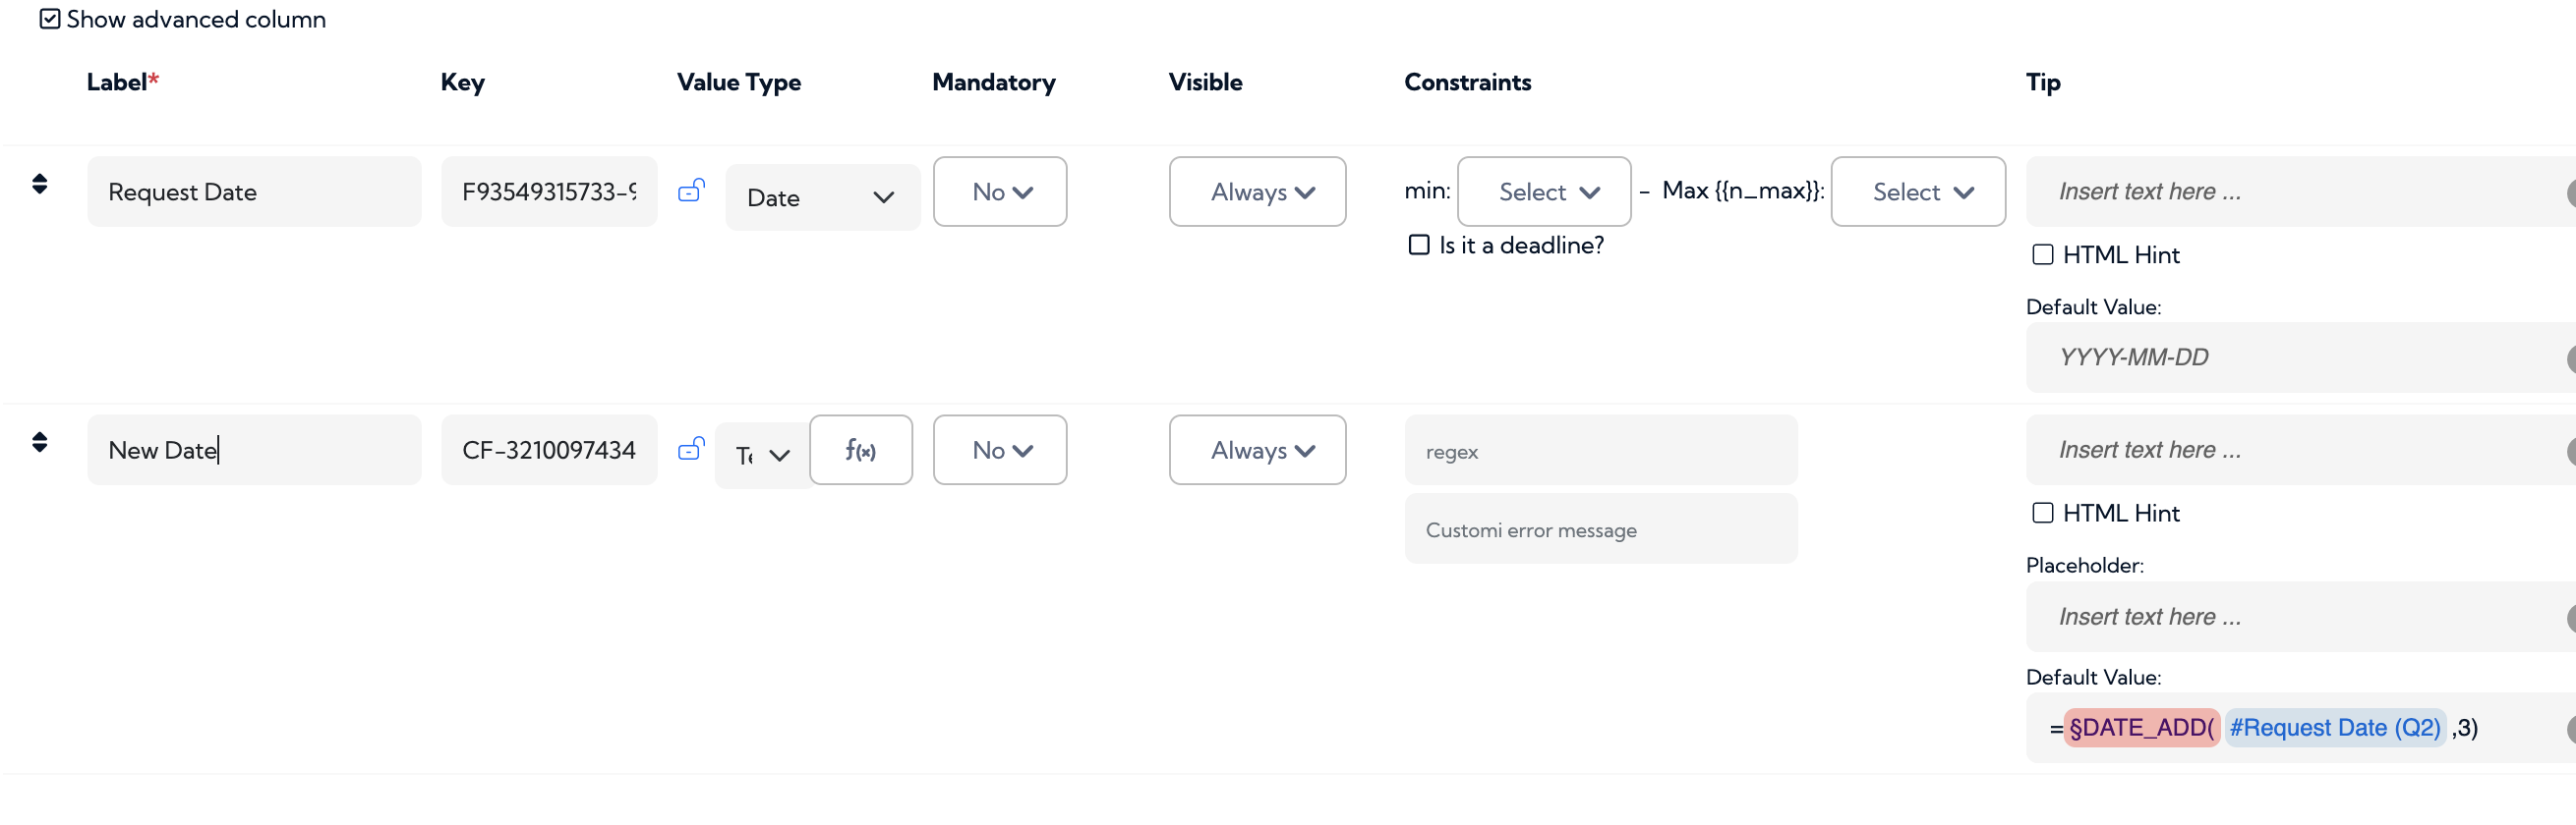The image size is (2576, 825).
Task: Enable HTML Hint for Request Date
Action: [x=2043, y=254]
